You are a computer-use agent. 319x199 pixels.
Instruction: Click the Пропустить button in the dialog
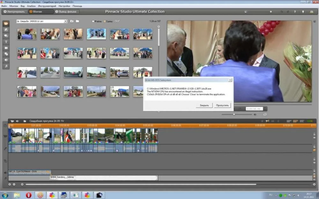222,105
